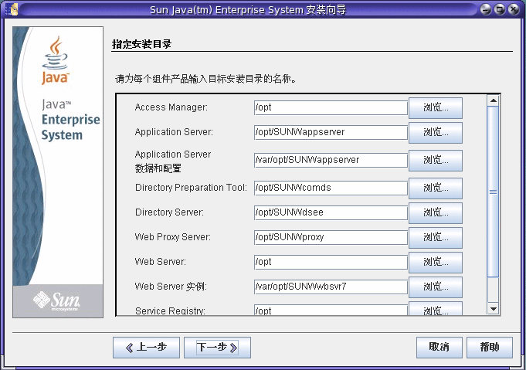Edit the /var/opt/SUNWappserver path field
Image resolution: width=526 pixels, height=370 pixels.
[x=331, y=160]
